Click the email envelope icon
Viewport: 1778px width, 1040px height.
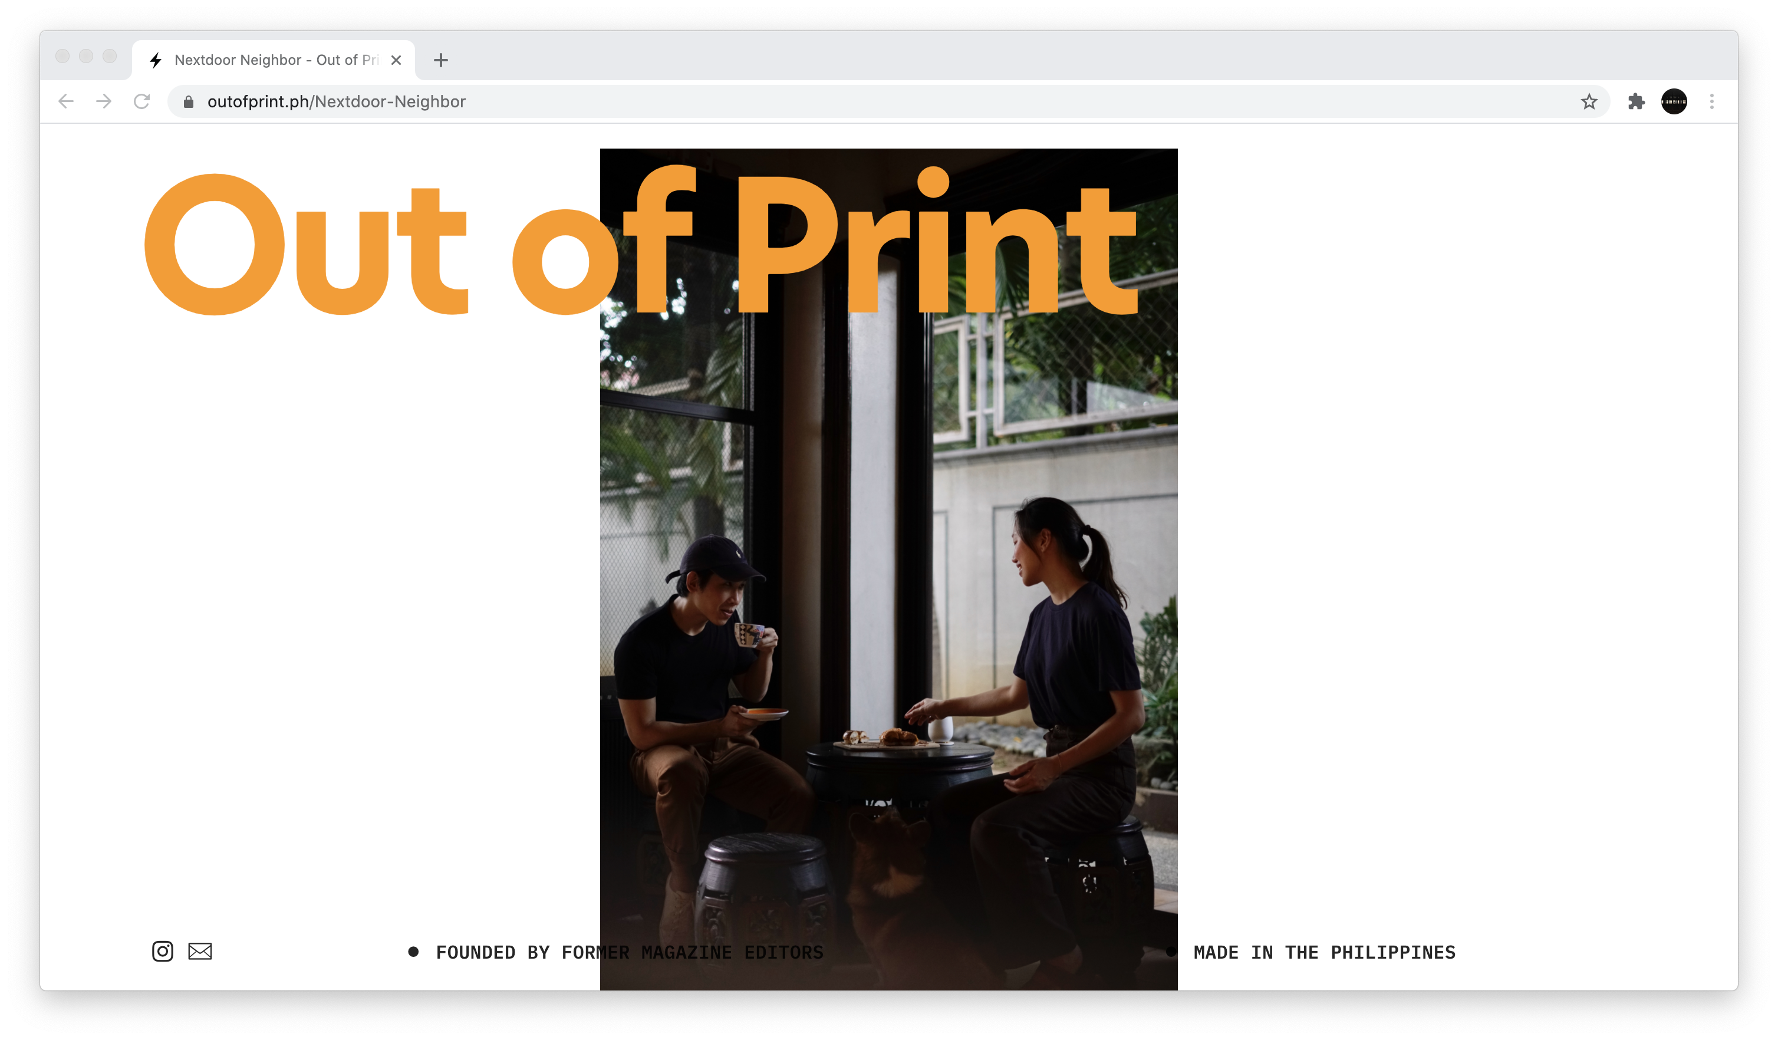[200, 951]
